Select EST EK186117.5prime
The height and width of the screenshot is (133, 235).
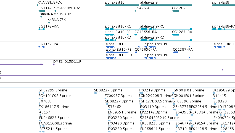54,107
